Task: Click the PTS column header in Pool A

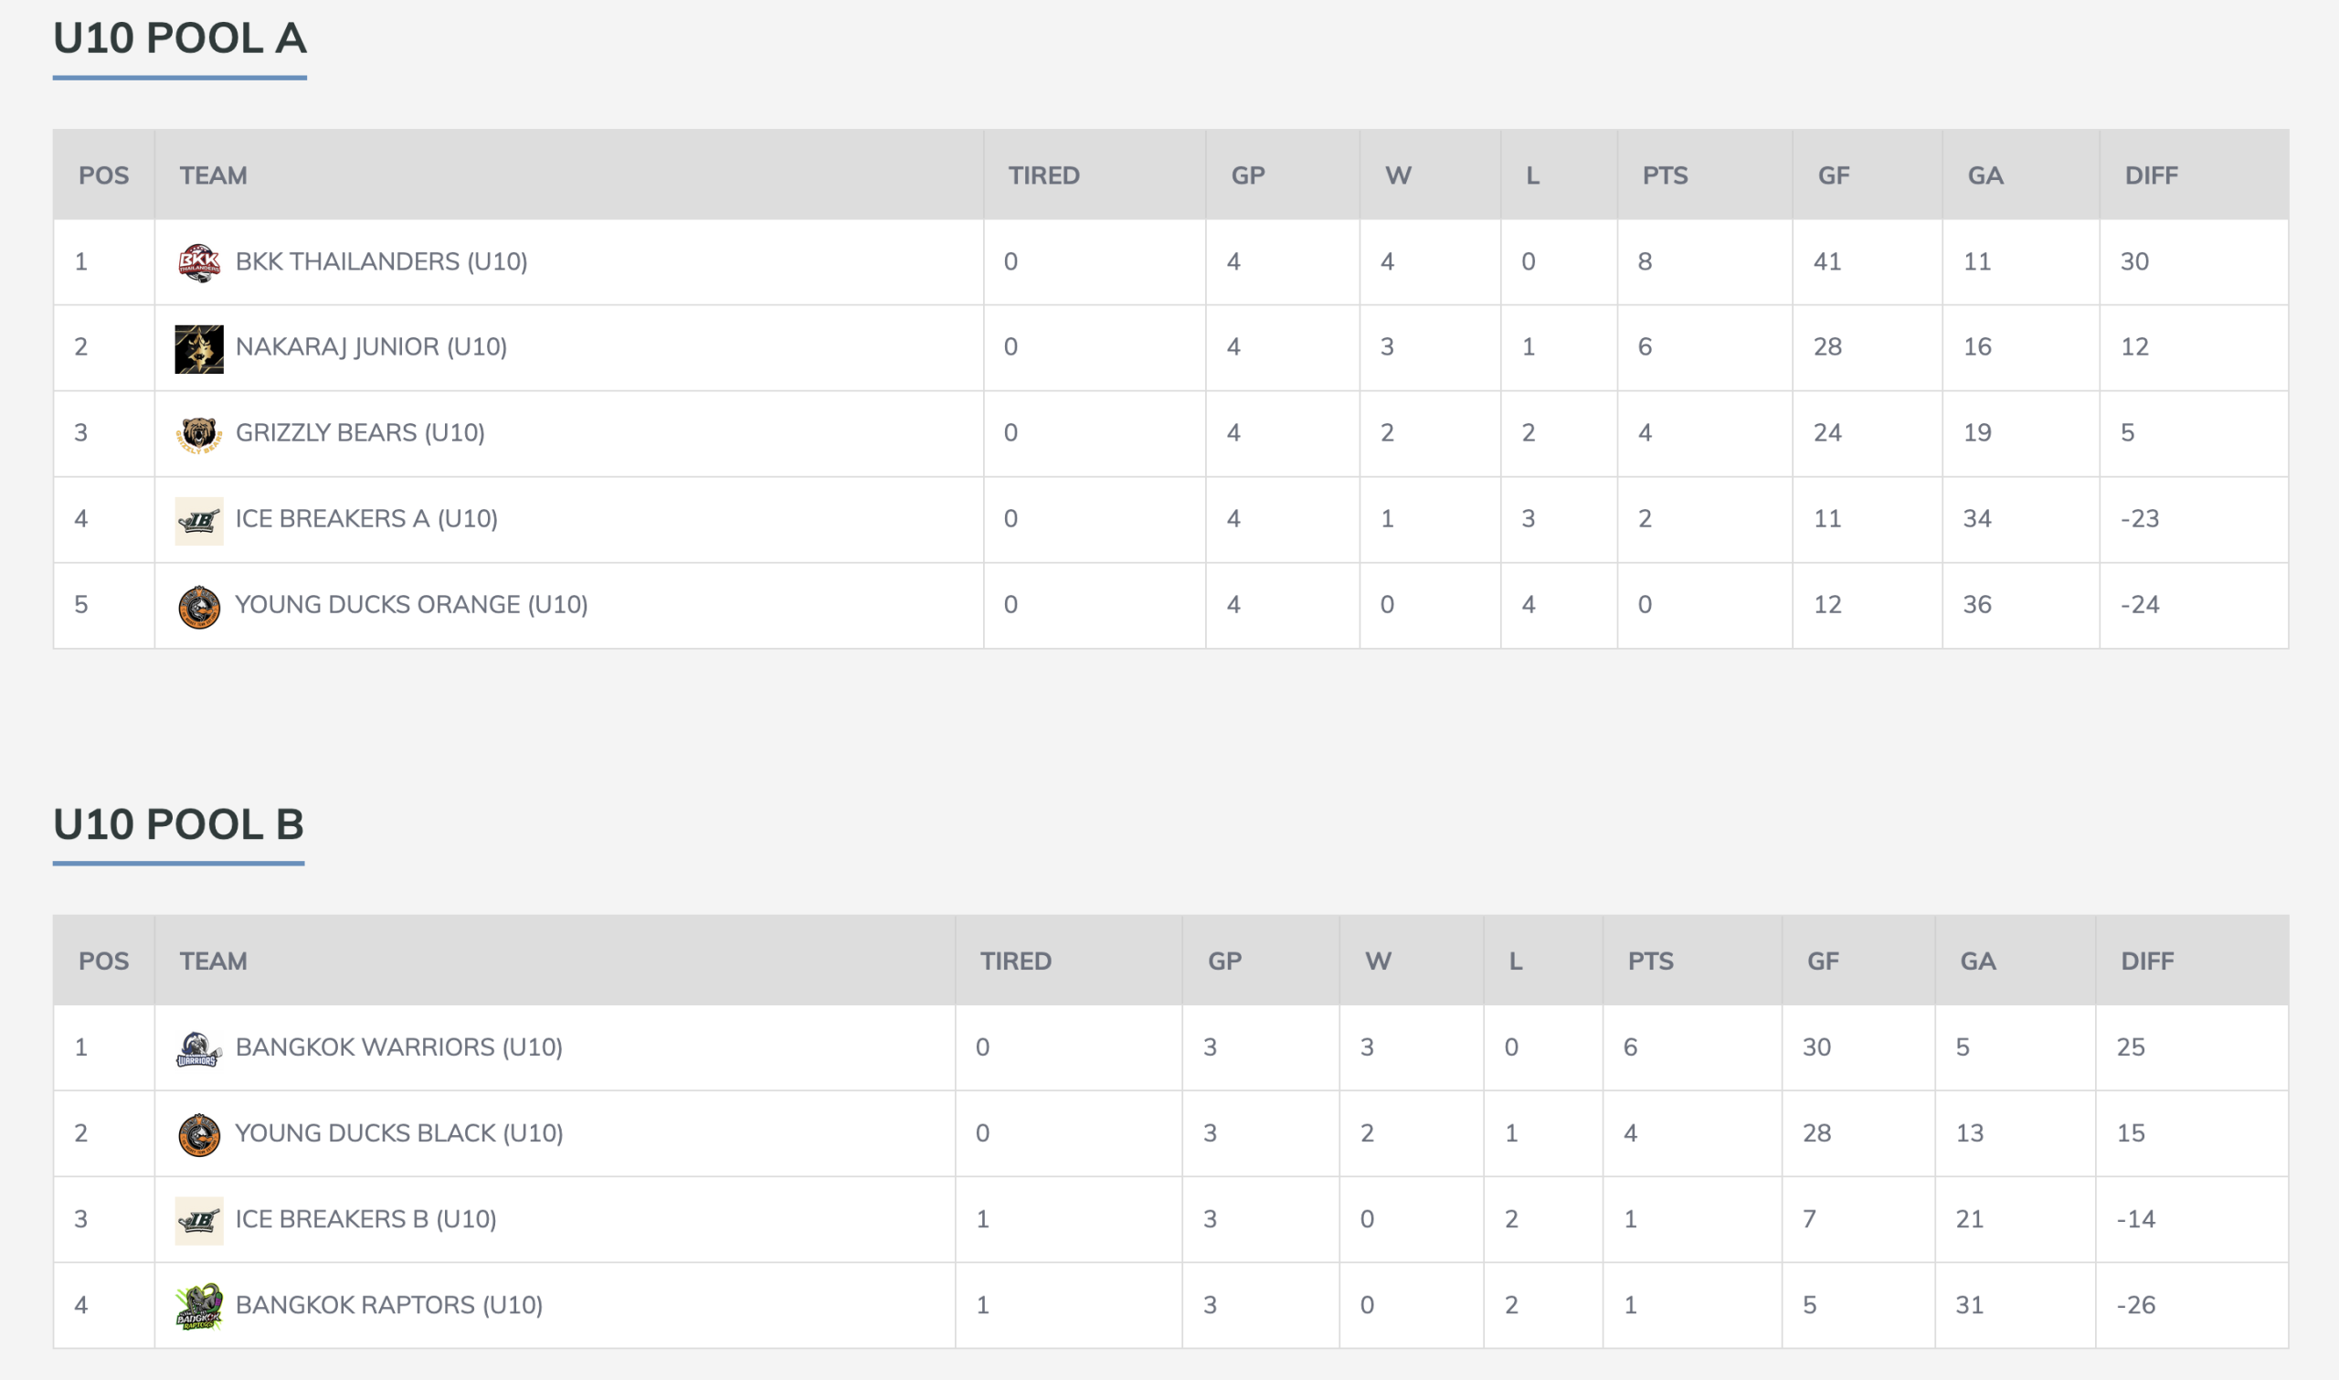Action: tap(1664, 175)
